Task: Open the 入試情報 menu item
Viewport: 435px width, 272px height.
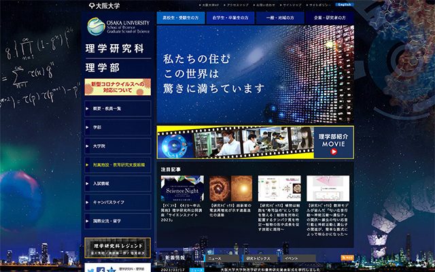Action: coord(118,184)
